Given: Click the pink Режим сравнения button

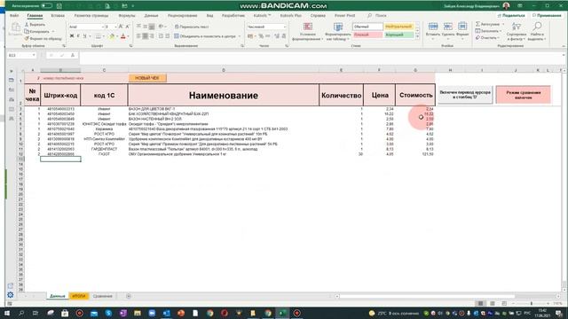Looking at the screenshot, I should (523, 95).
